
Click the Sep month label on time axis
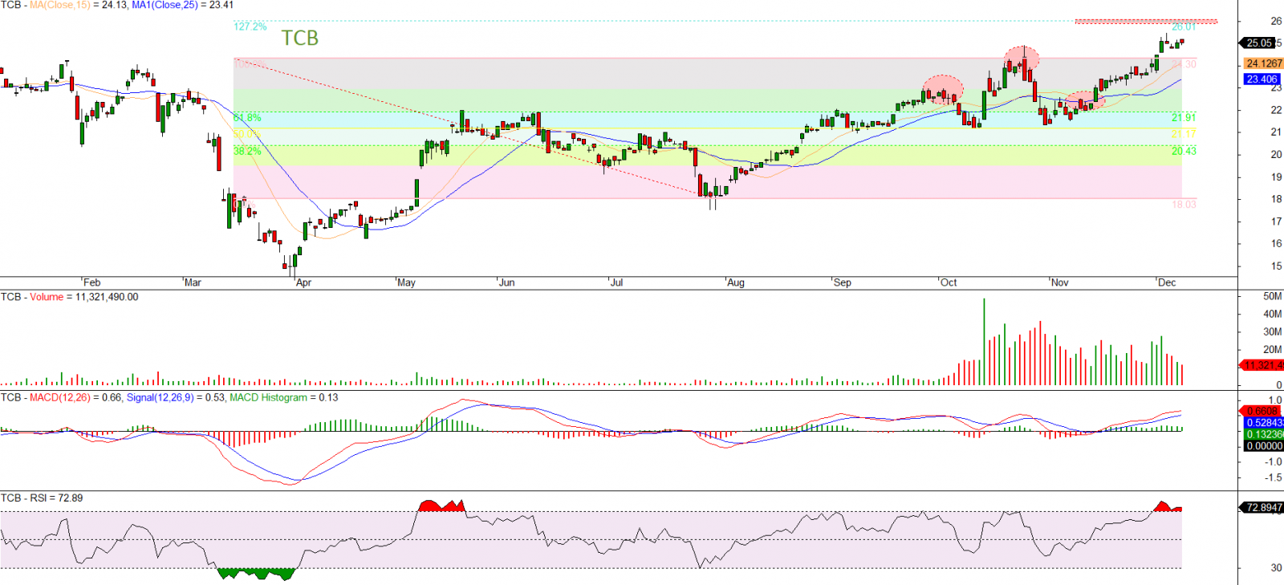pos(842,282)
